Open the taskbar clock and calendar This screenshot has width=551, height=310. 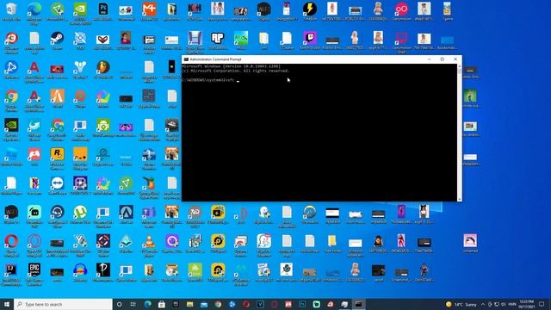click(x=526, y=304)
